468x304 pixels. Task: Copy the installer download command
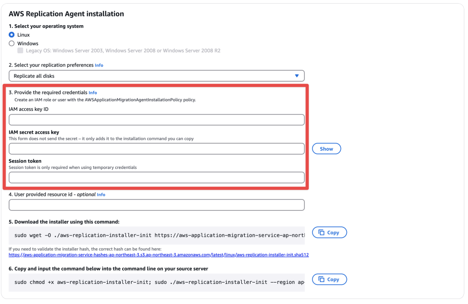point(330,232)
